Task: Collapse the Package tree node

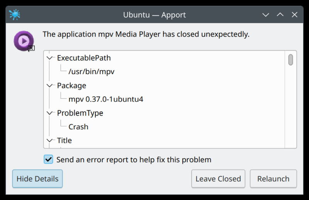Action: tap(50, 85)
